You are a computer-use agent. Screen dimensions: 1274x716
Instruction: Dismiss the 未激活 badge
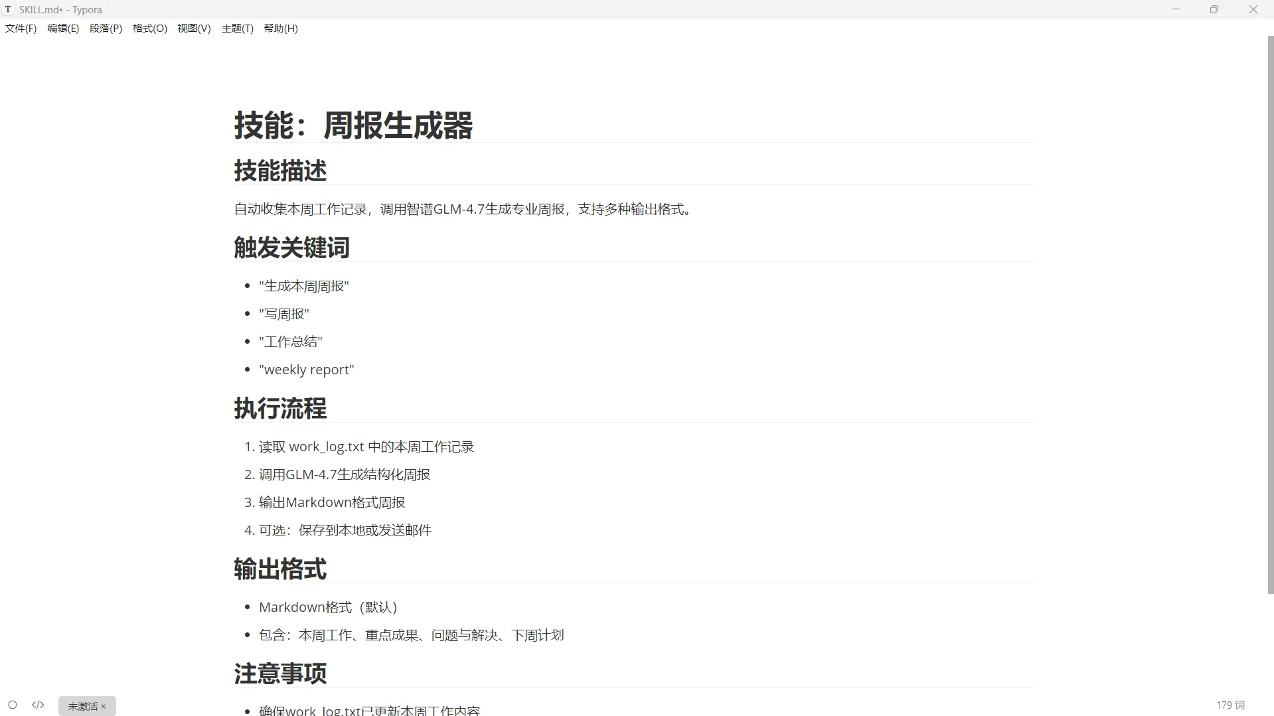(x=104, y=706)
